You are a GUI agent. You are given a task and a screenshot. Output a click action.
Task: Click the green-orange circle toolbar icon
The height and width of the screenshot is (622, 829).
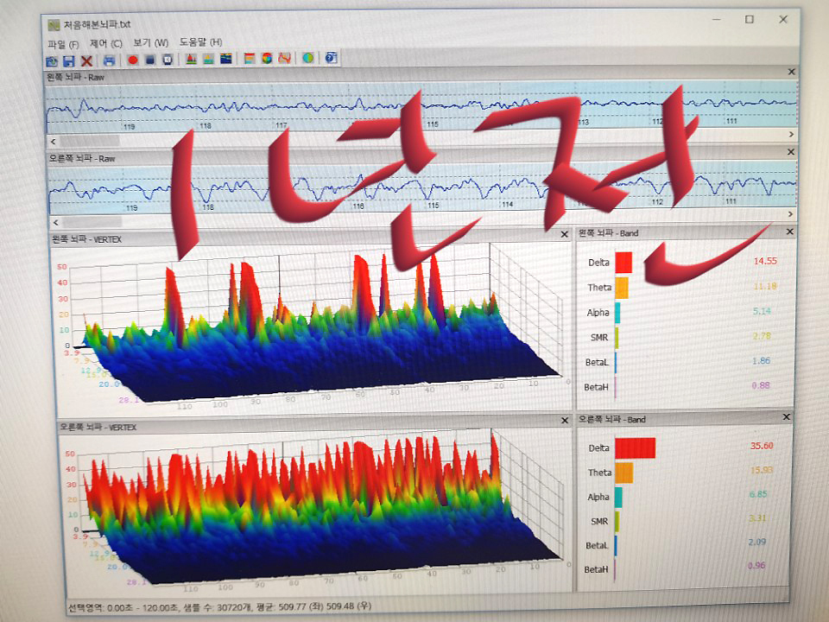tap(308, 59)
